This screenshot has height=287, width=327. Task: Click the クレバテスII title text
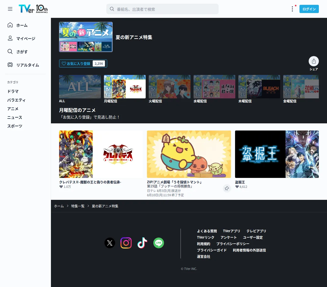coord(90,182)
